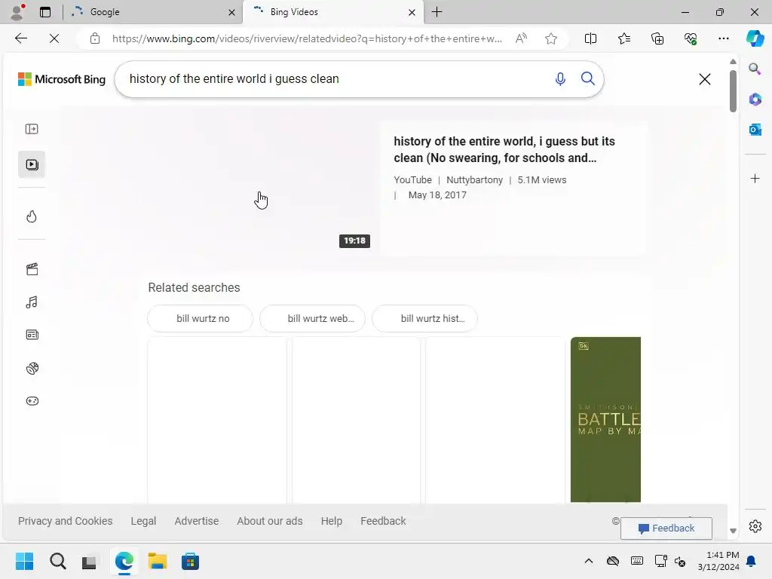
Task: Open Browser essentials heart icon
Action: [x=691, y=38]
